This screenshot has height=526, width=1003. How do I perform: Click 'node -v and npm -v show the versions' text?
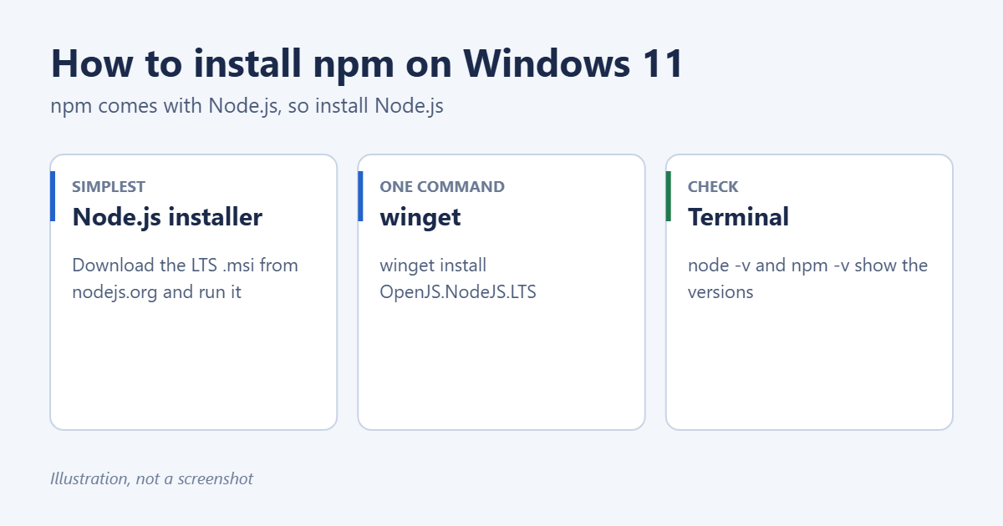[807, 279]
